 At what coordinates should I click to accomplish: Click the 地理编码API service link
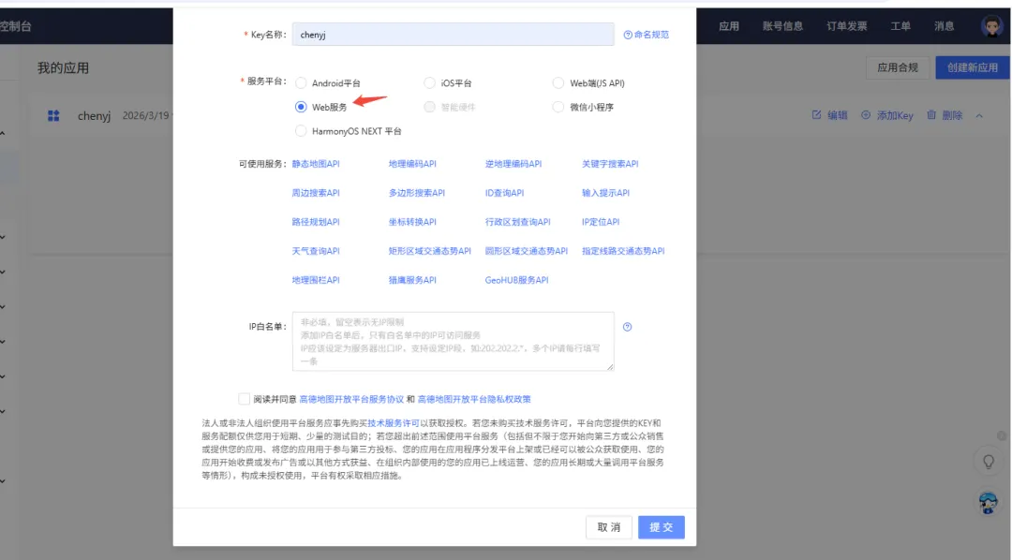(x=412, y=164)
